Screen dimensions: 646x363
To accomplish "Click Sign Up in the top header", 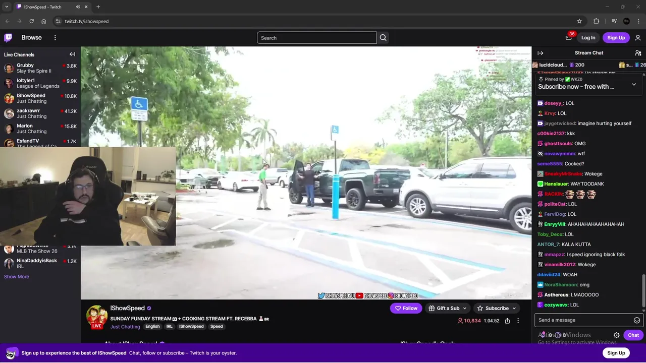I will tap(616, 38).
